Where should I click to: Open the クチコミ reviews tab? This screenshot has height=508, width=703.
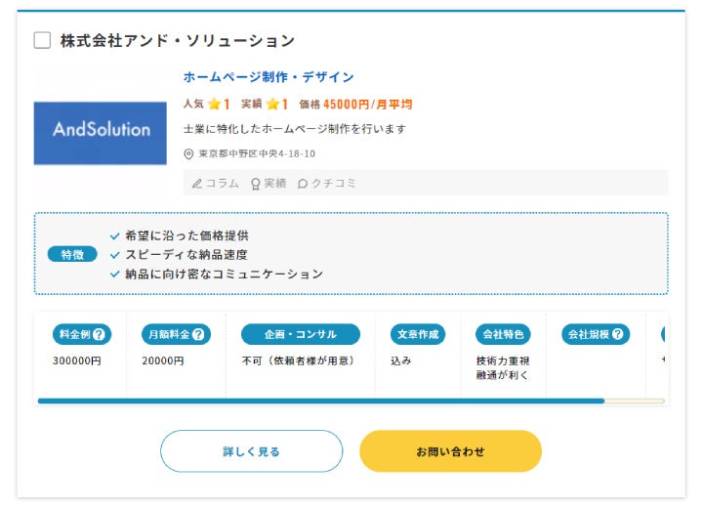[x=327, y=183]
